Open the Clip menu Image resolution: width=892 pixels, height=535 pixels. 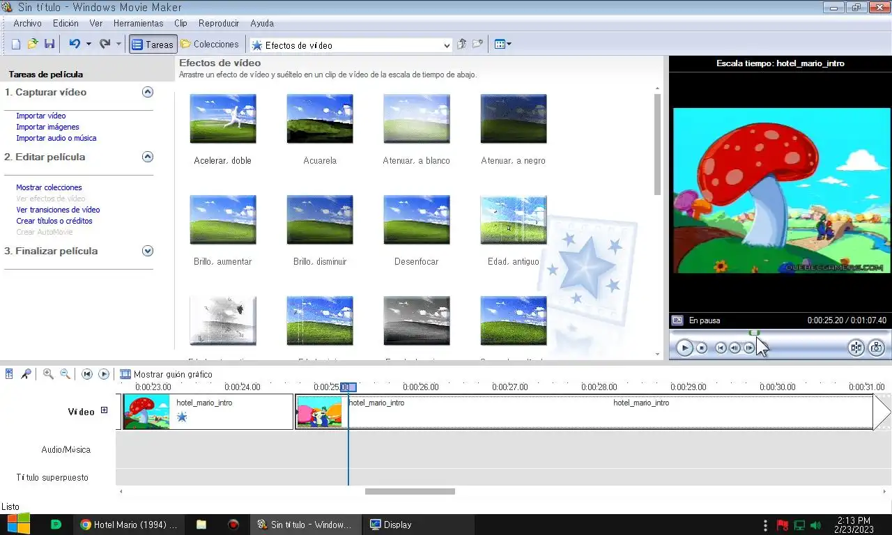[180, 23]
